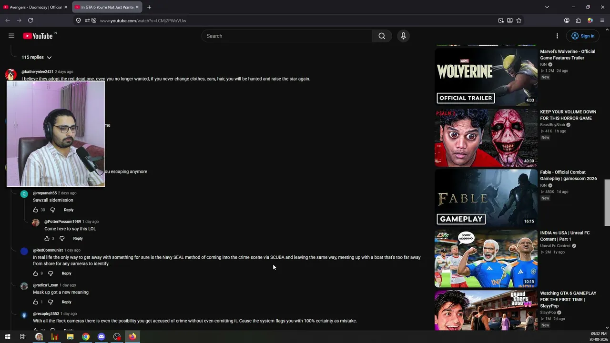Open @mquanah55's channel link
This screenshot has height=343, width=610.
(x=45, y=193)
